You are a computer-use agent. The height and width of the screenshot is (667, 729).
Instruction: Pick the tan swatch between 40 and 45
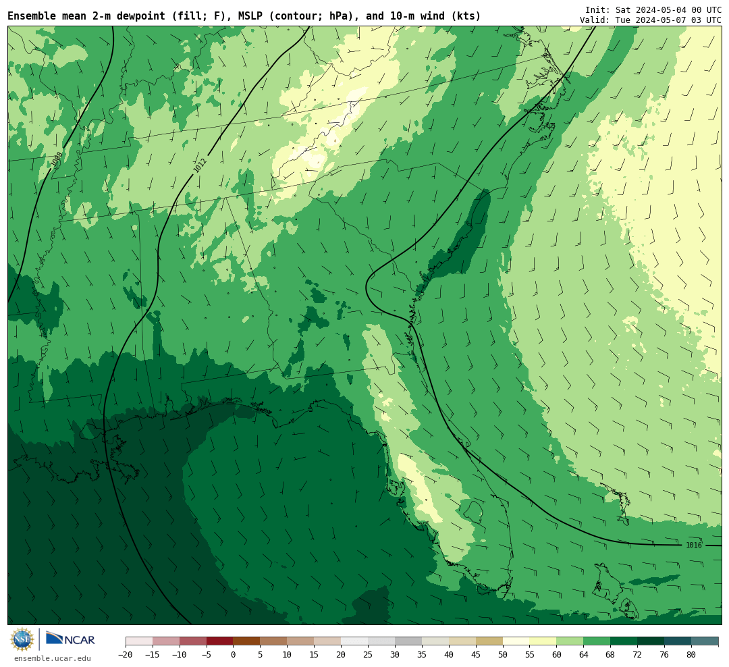pos(462,641)
